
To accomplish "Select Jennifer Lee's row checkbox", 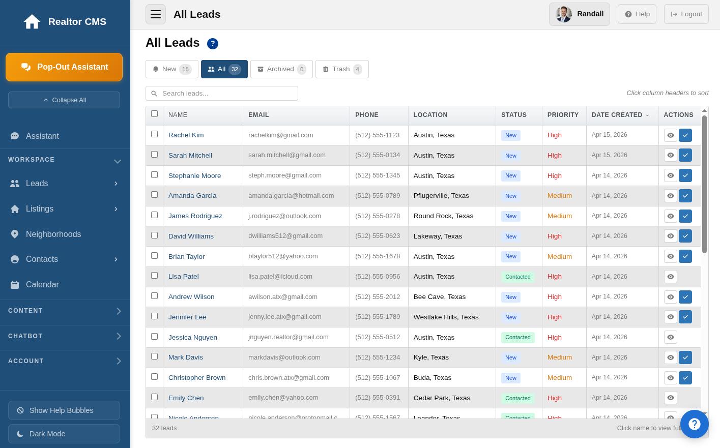I will click(x=155, y=316).
